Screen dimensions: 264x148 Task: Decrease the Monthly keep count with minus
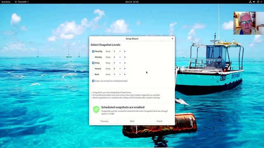120,51
